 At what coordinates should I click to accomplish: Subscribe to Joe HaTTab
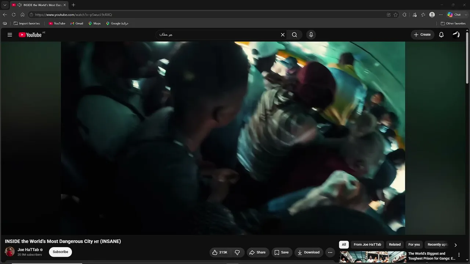(x=61, y=252)
